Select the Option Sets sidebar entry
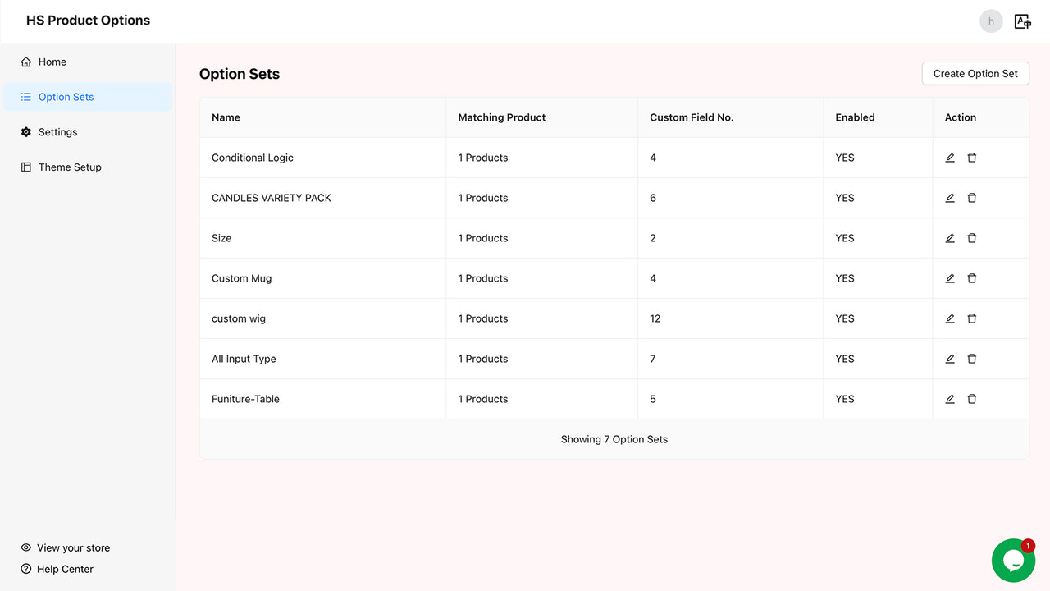1050x591 pixels. [66, 96]
